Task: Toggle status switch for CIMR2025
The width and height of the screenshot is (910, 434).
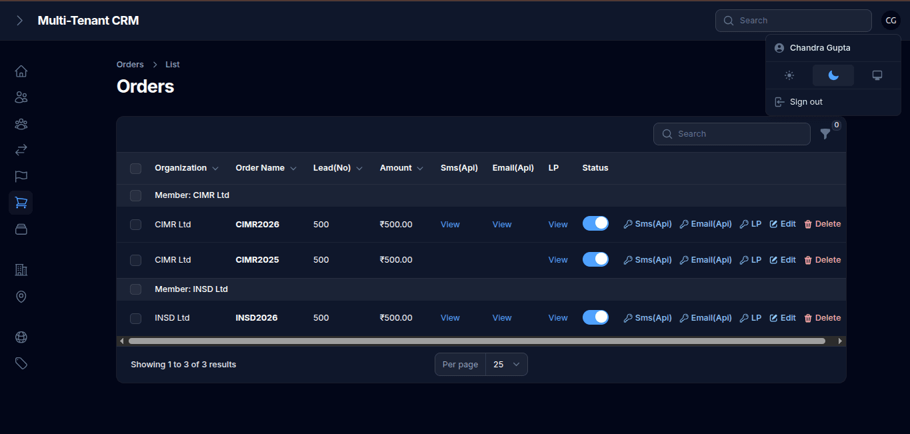Action: coord(595,259)
